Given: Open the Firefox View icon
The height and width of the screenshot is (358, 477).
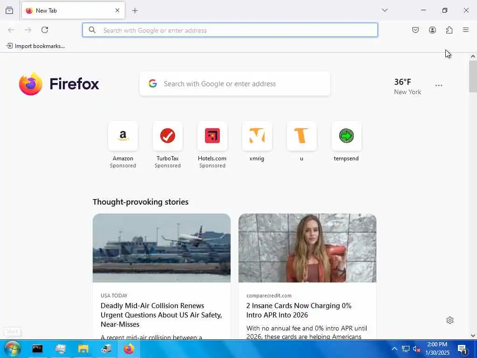Looking at the screenshot, I should (x=9, y=10).
